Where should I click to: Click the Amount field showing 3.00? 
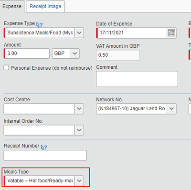(x=27, y=53)
